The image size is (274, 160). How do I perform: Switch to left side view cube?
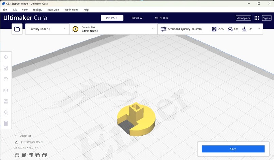(38, 155)
